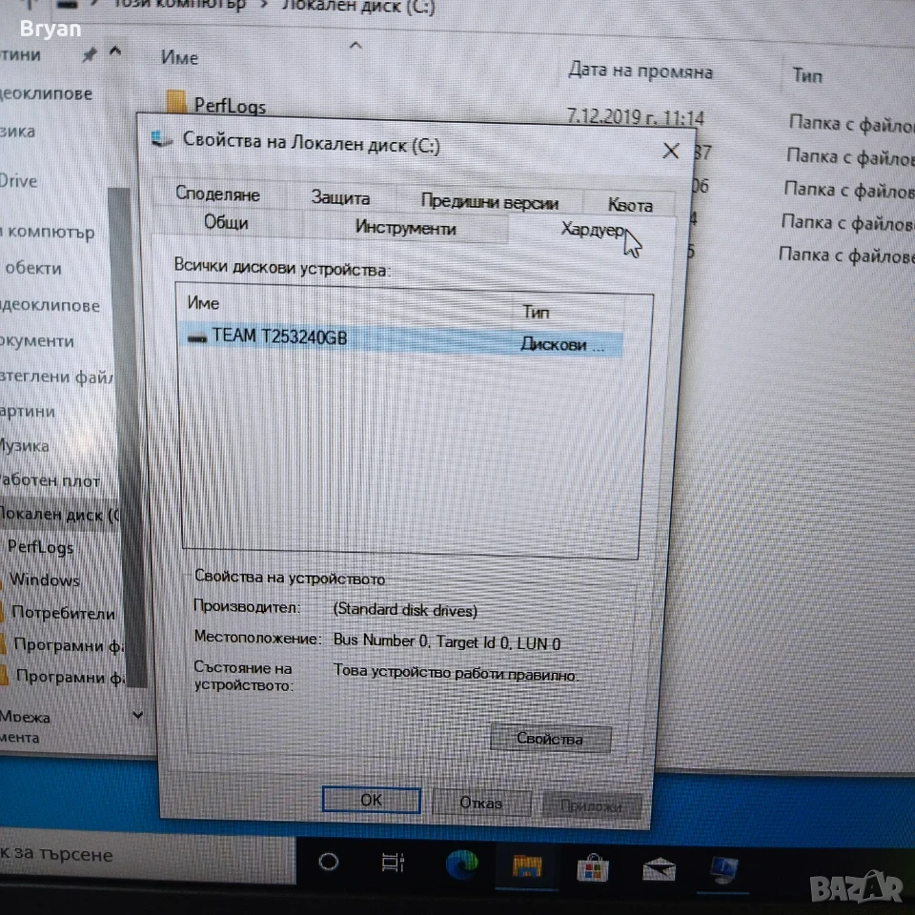Open the Инструменти tab

406,227
